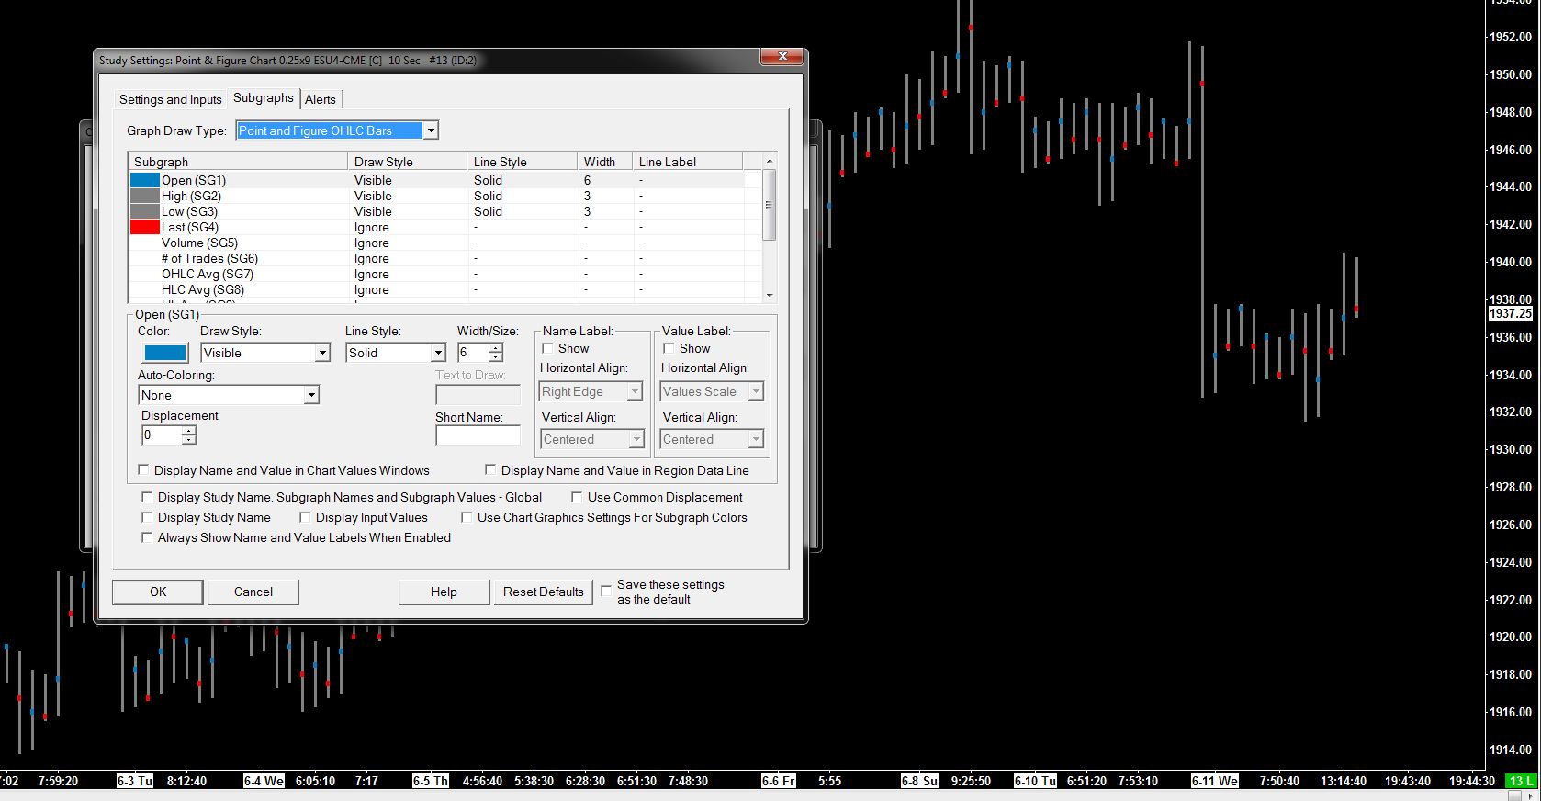The height and width of the screenshot is (801, 1541).
Task: Check Always Show Name and Value Labels When Enabled
Action: pos(147,537)
